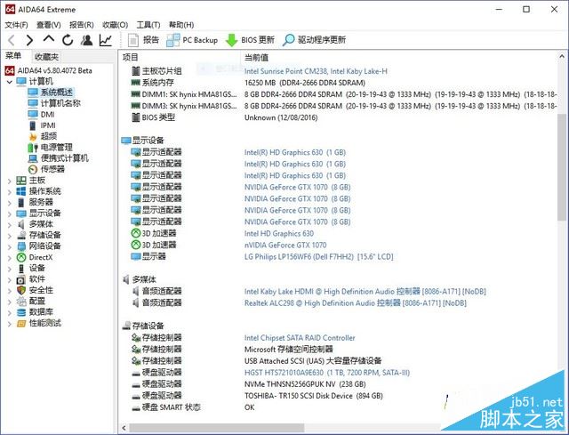Expand the 多媒体 tree node in sidebar
569x435 pixels.
pyautogui.click(x=10, y=224)
